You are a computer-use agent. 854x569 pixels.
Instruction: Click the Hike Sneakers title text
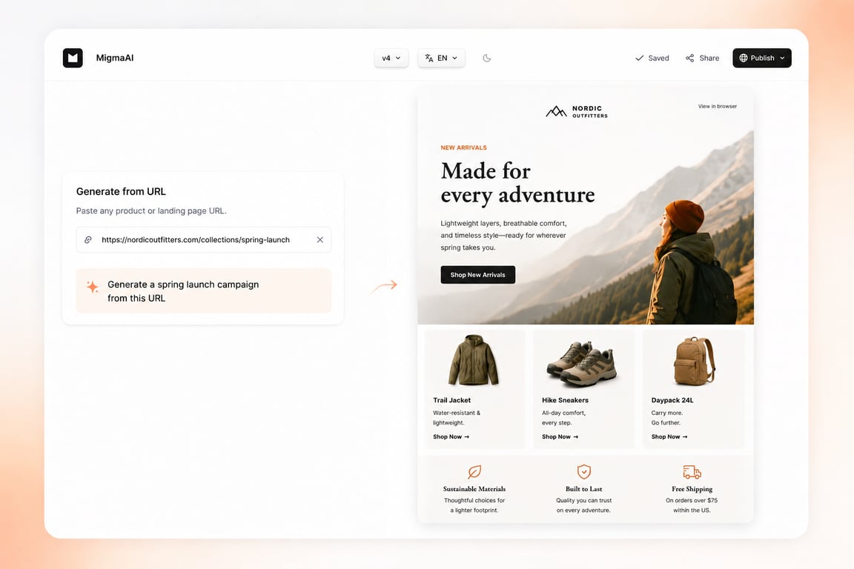click(x=565, y=400)
